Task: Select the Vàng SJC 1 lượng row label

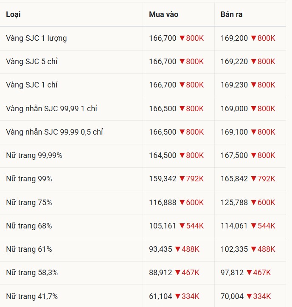Action: (36, 38)
